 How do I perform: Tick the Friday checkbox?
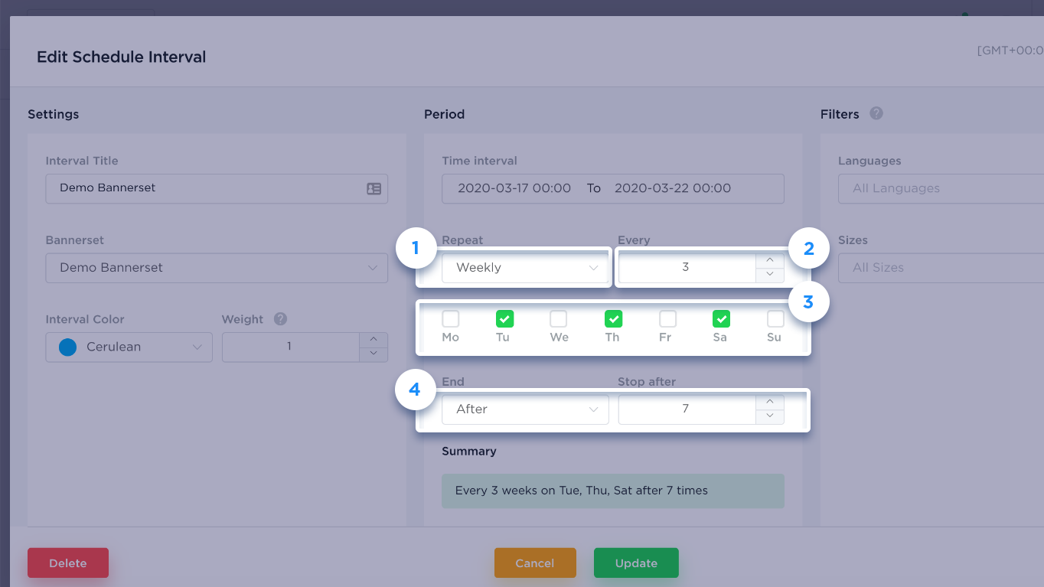tap(667, 318)
